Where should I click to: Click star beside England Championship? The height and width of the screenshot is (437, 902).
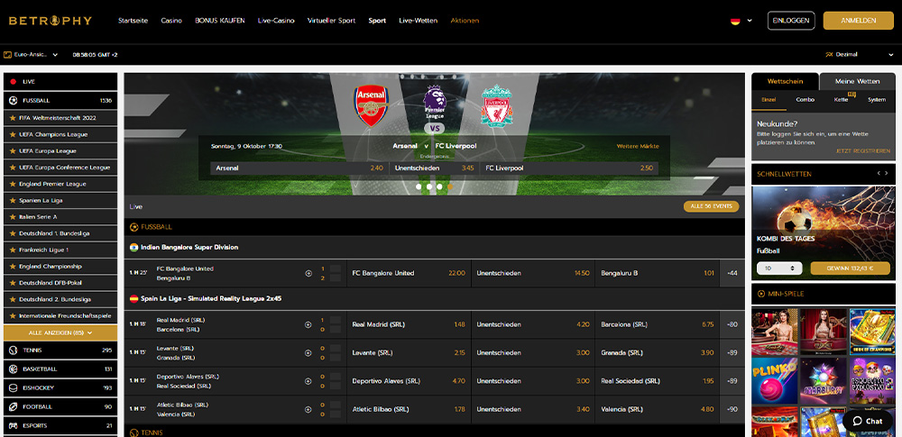tap(13, 267)
